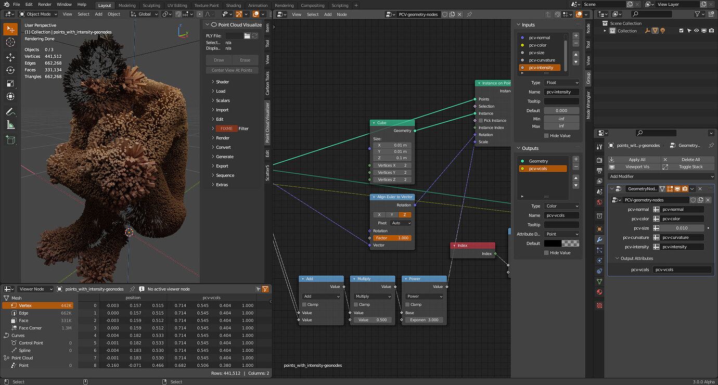Viewport: 718px width, 385px height.
Task: Switch to the Shading workspace tab
Action: point(234,5)
